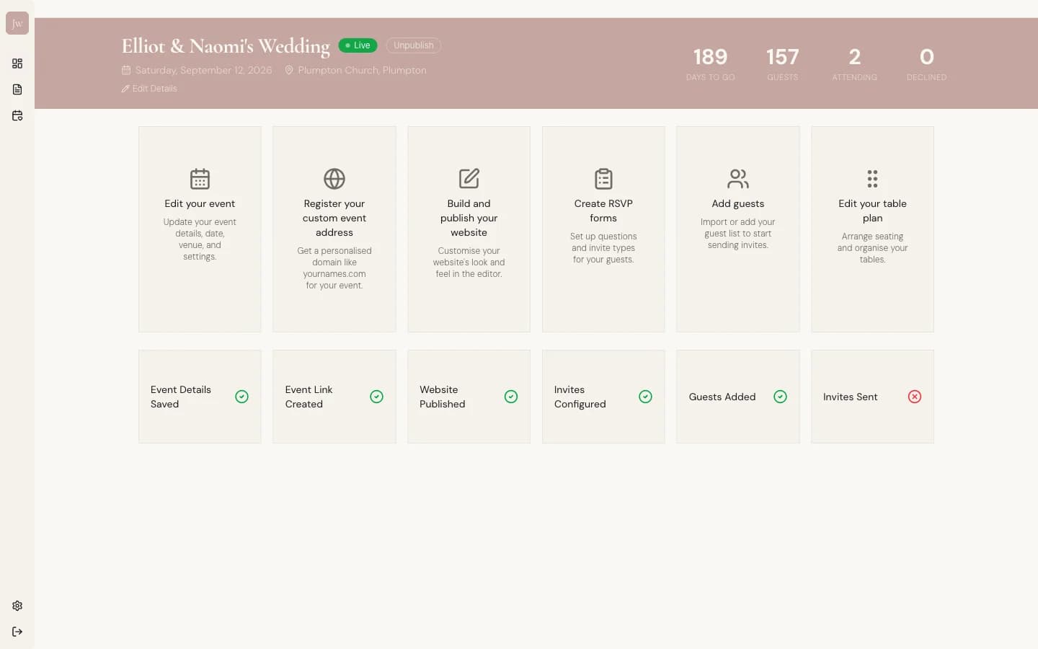Open events using the calendar-check sidebar icon

(17, 115)
